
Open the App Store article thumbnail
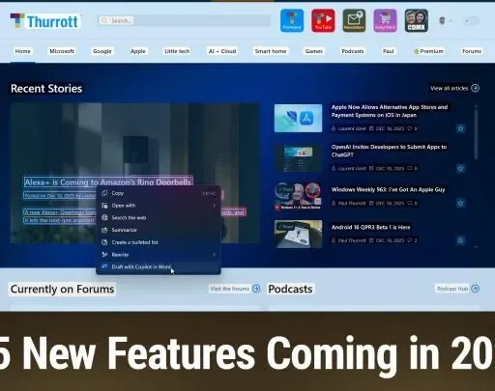click(x=298, y=118)
